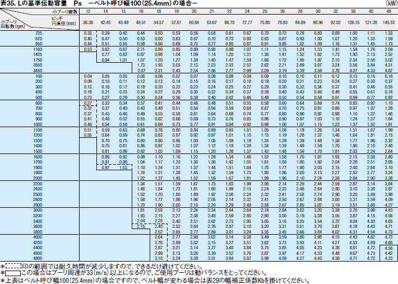Click the (kW) unit label
Image resolution: width=398 pixels, height=284 pixels.
[391, 3]
